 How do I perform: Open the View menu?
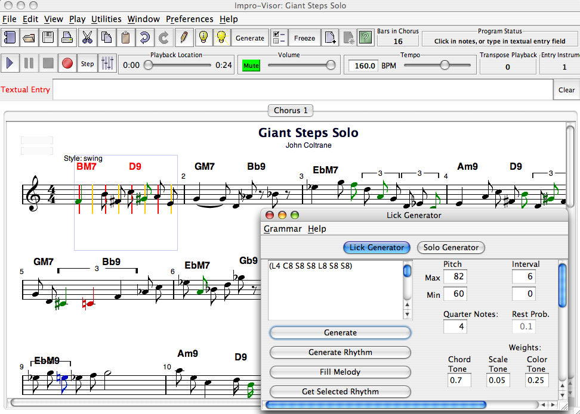tap(54, 19)
